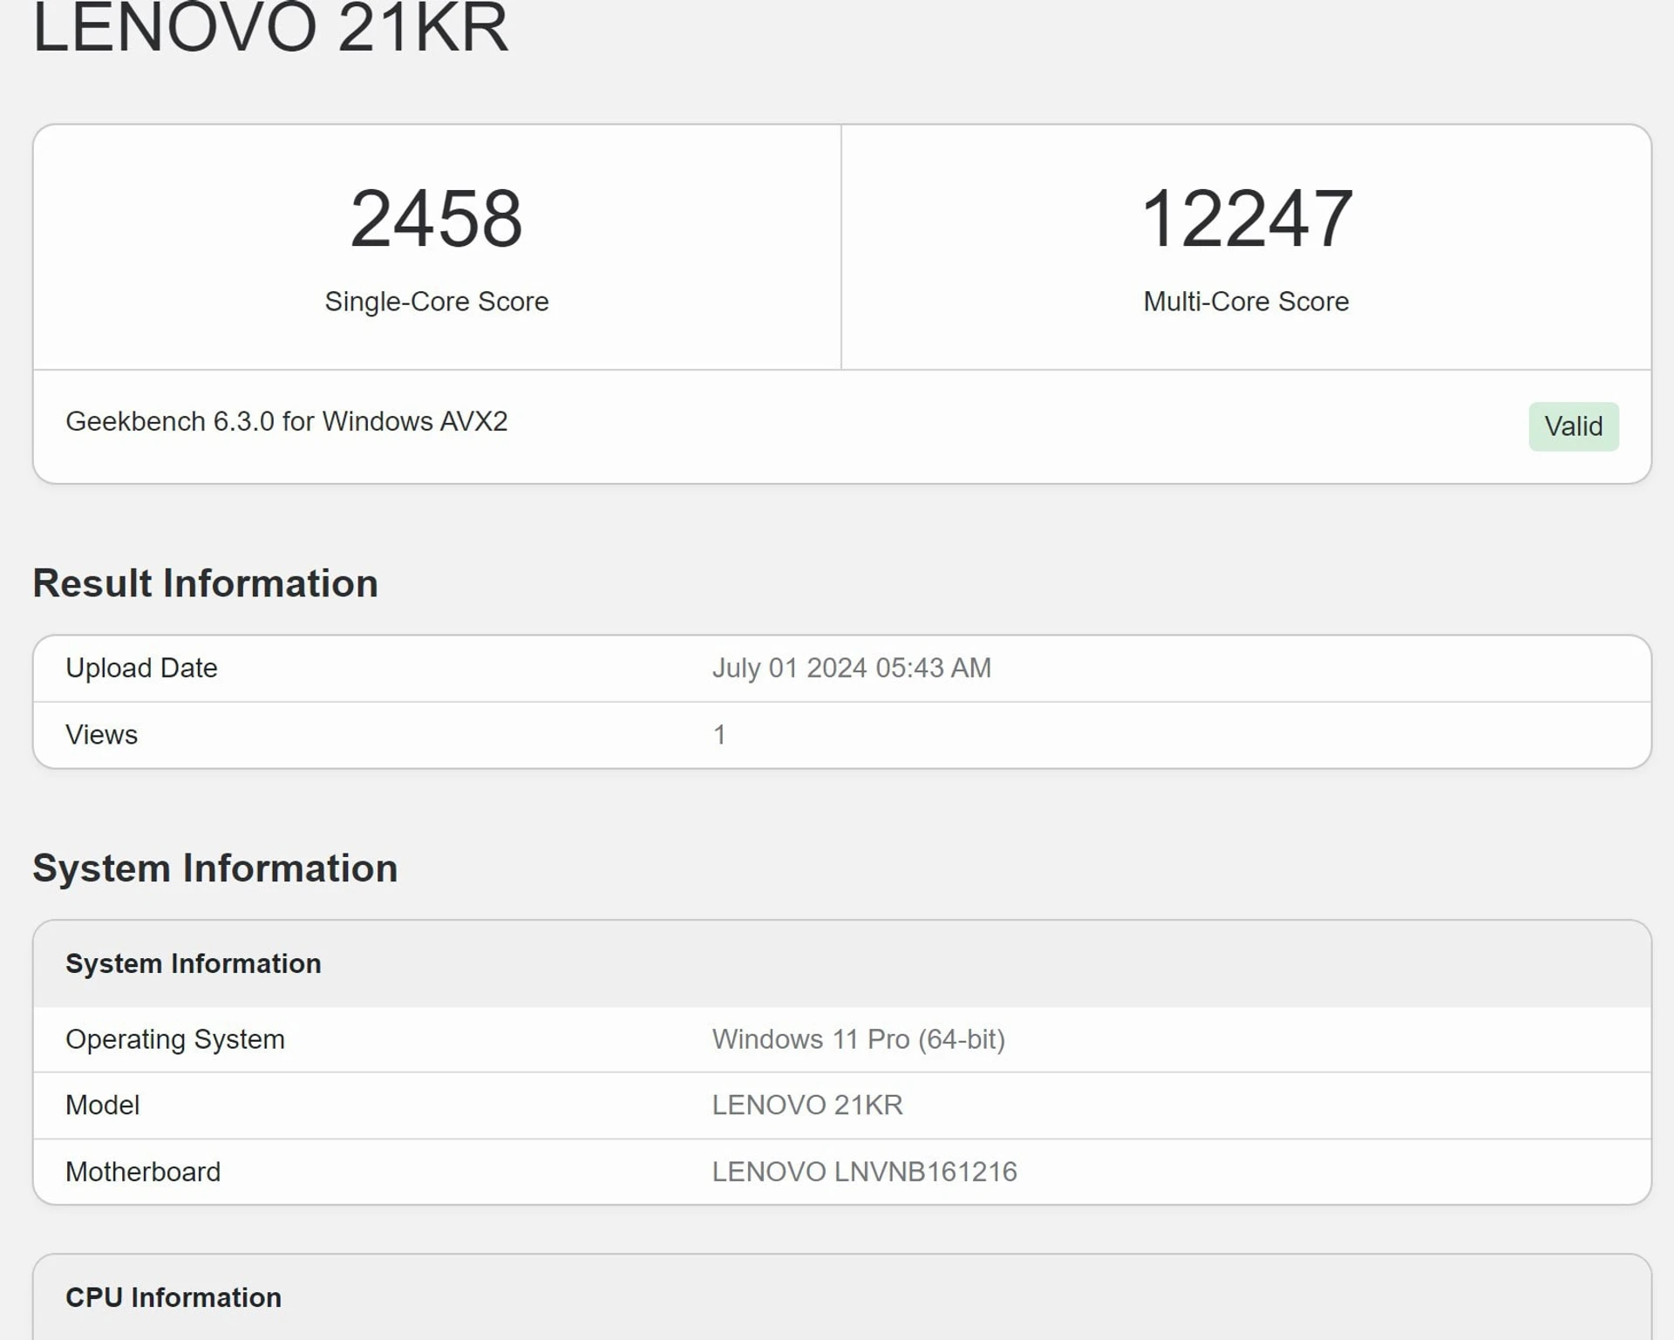Click the Motherboard row label
The height and width of the screenshot is (1340, 1674).
(142, 1172)
